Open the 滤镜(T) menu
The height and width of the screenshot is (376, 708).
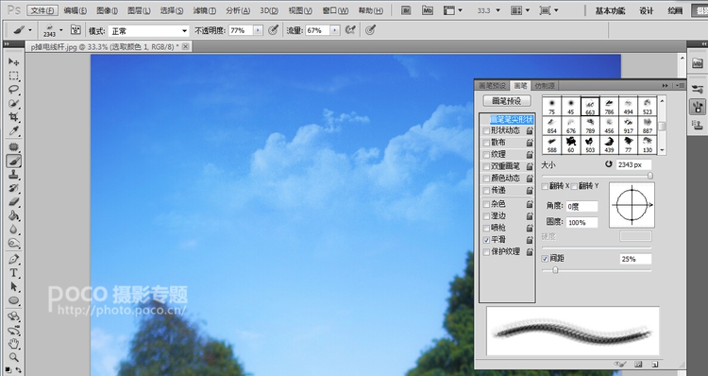tap(204, 10)
